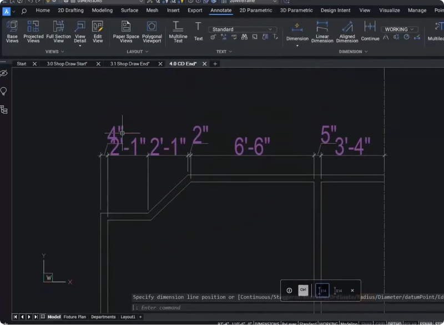The width and height of the screenshot is (444, 325).
Task: Switch to the Departments layout tab
Action: pos(103,317)
